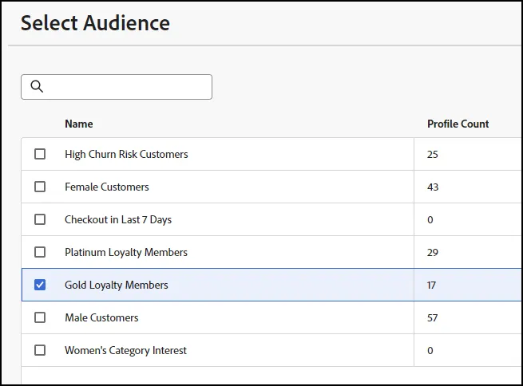Check the Female Customers checkbox
Image resolution: width=523 pixels, height=386 pixels.
click(40, 187)
